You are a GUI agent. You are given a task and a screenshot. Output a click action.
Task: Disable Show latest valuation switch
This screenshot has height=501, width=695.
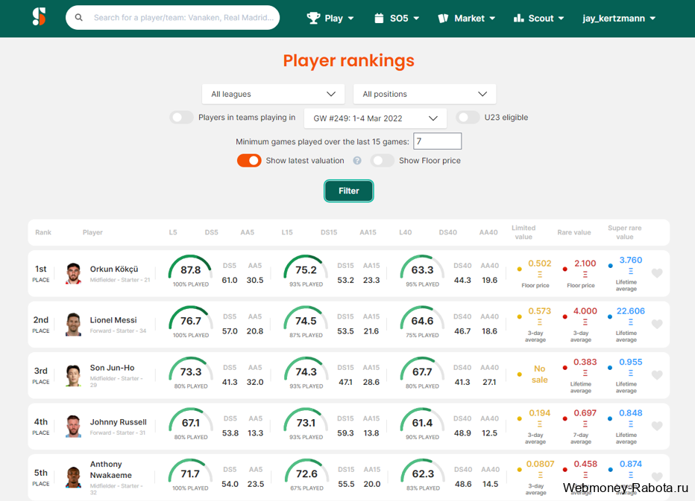(249, 161)
